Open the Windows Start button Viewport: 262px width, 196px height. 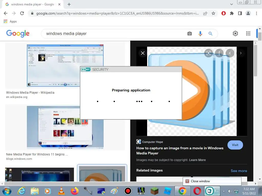(7, 191)
